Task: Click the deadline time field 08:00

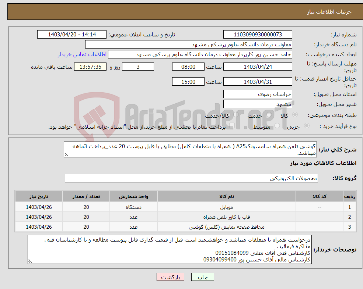Action: 188,67
